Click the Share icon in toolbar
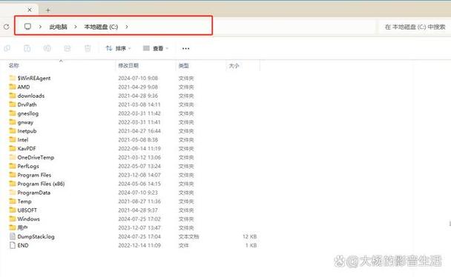Screen dimensions: 451x277 [x=68, y=48]
